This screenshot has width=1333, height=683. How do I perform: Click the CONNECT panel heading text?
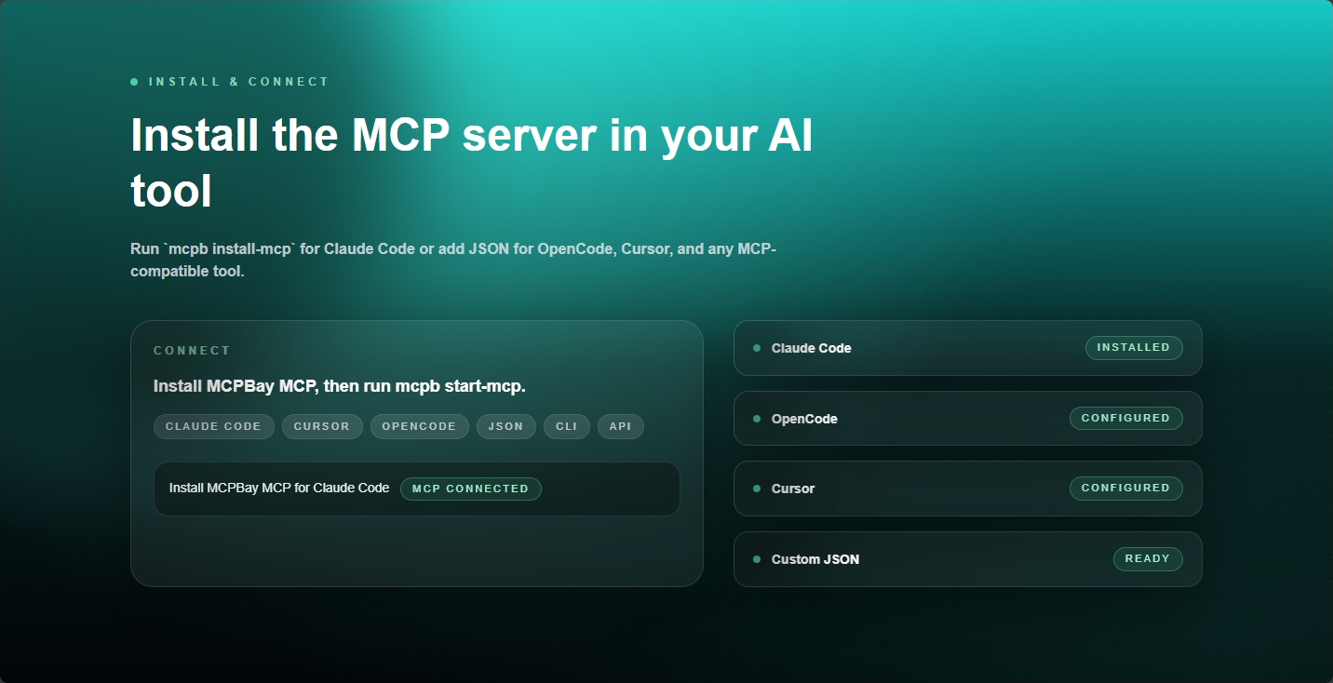[x=192, y=350]
